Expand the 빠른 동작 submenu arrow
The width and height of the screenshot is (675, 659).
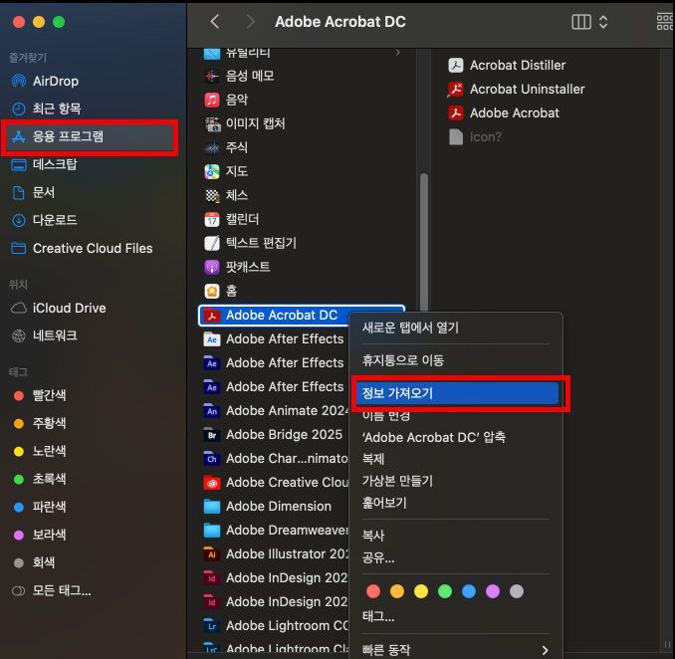pyautogui.click(x=545, y=649)
